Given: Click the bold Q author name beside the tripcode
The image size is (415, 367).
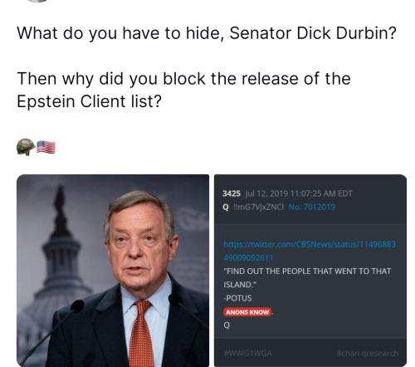Looking at the screenshot, I should coord(226,207).
